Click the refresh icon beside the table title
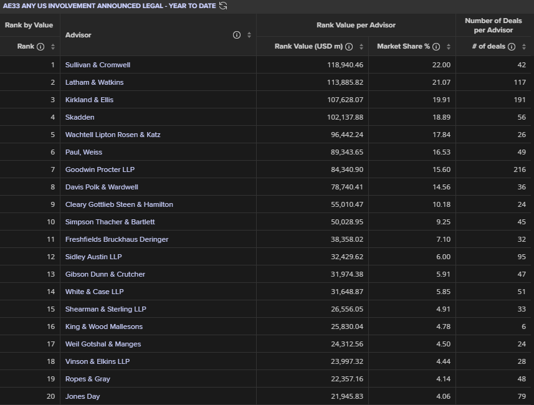 tap(223, 6)
